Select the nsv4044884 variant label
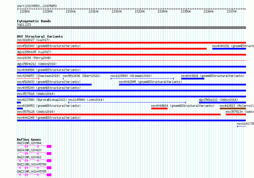This screenshot has width=254, height=178. point(49,70)
